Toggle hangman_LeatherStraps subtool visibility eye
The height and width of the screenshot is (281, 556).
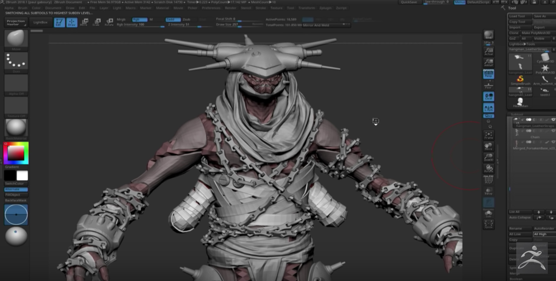pos(553,120)
